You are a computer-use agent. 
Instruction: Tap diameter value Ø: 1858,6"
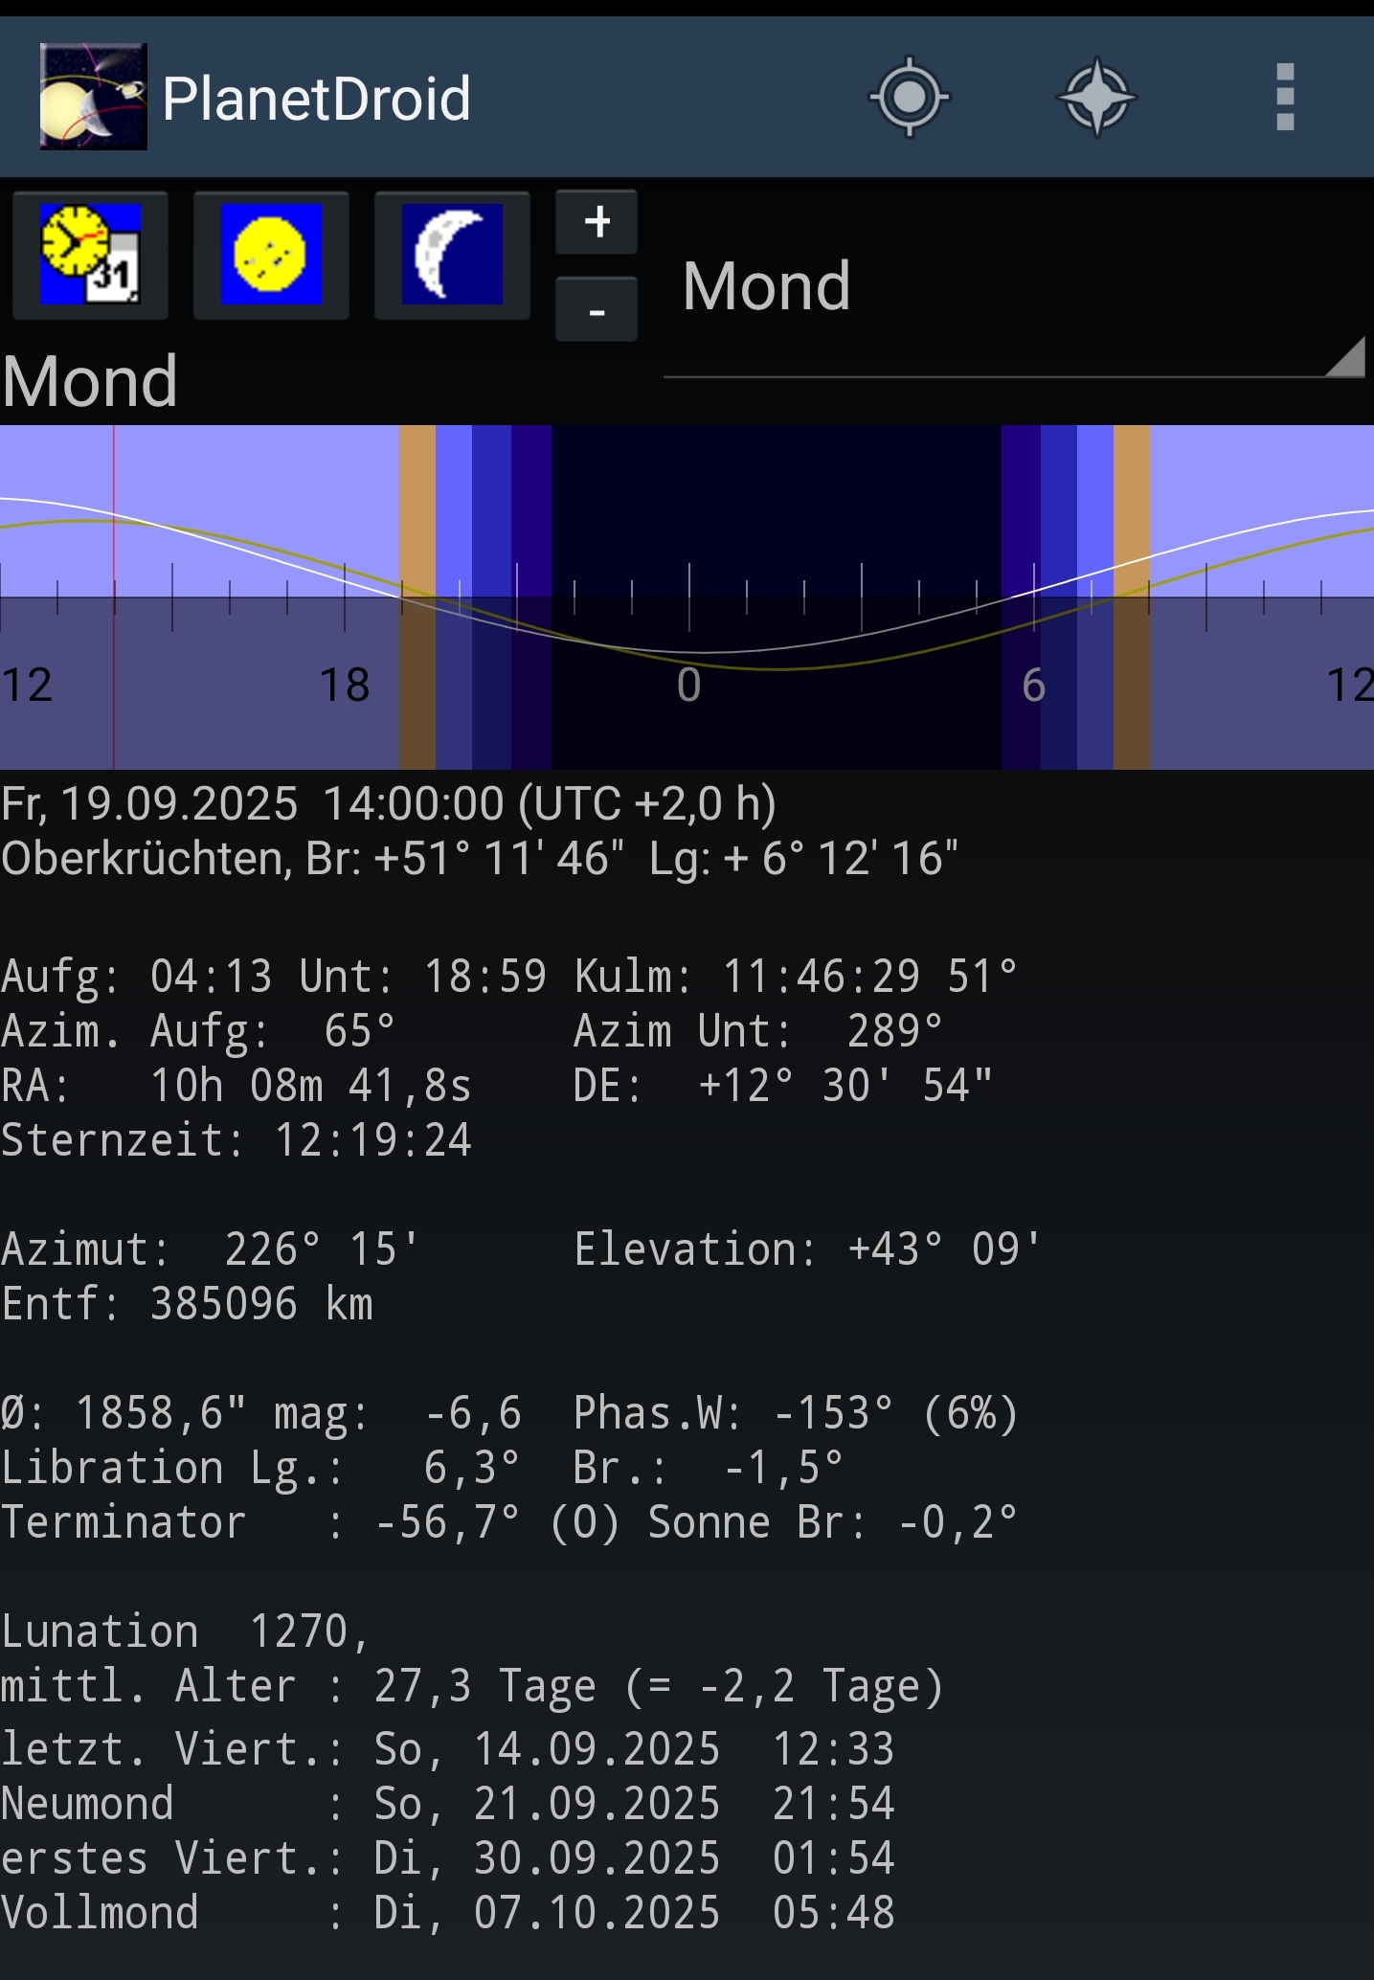(124, 1413)
